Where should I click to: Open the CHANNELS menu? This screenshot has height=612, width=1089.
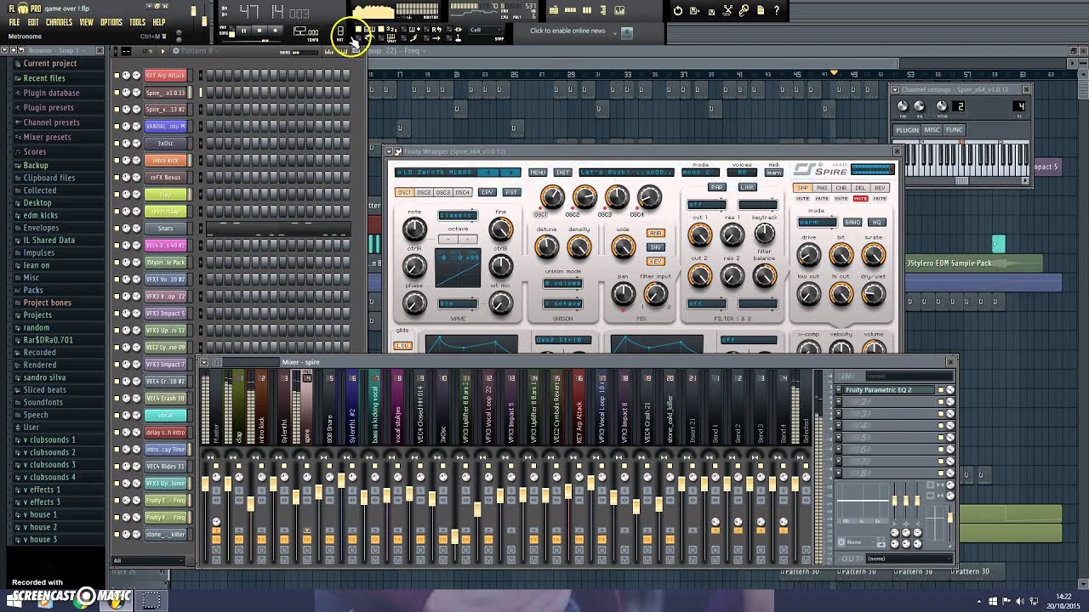[x=59, y=22]
